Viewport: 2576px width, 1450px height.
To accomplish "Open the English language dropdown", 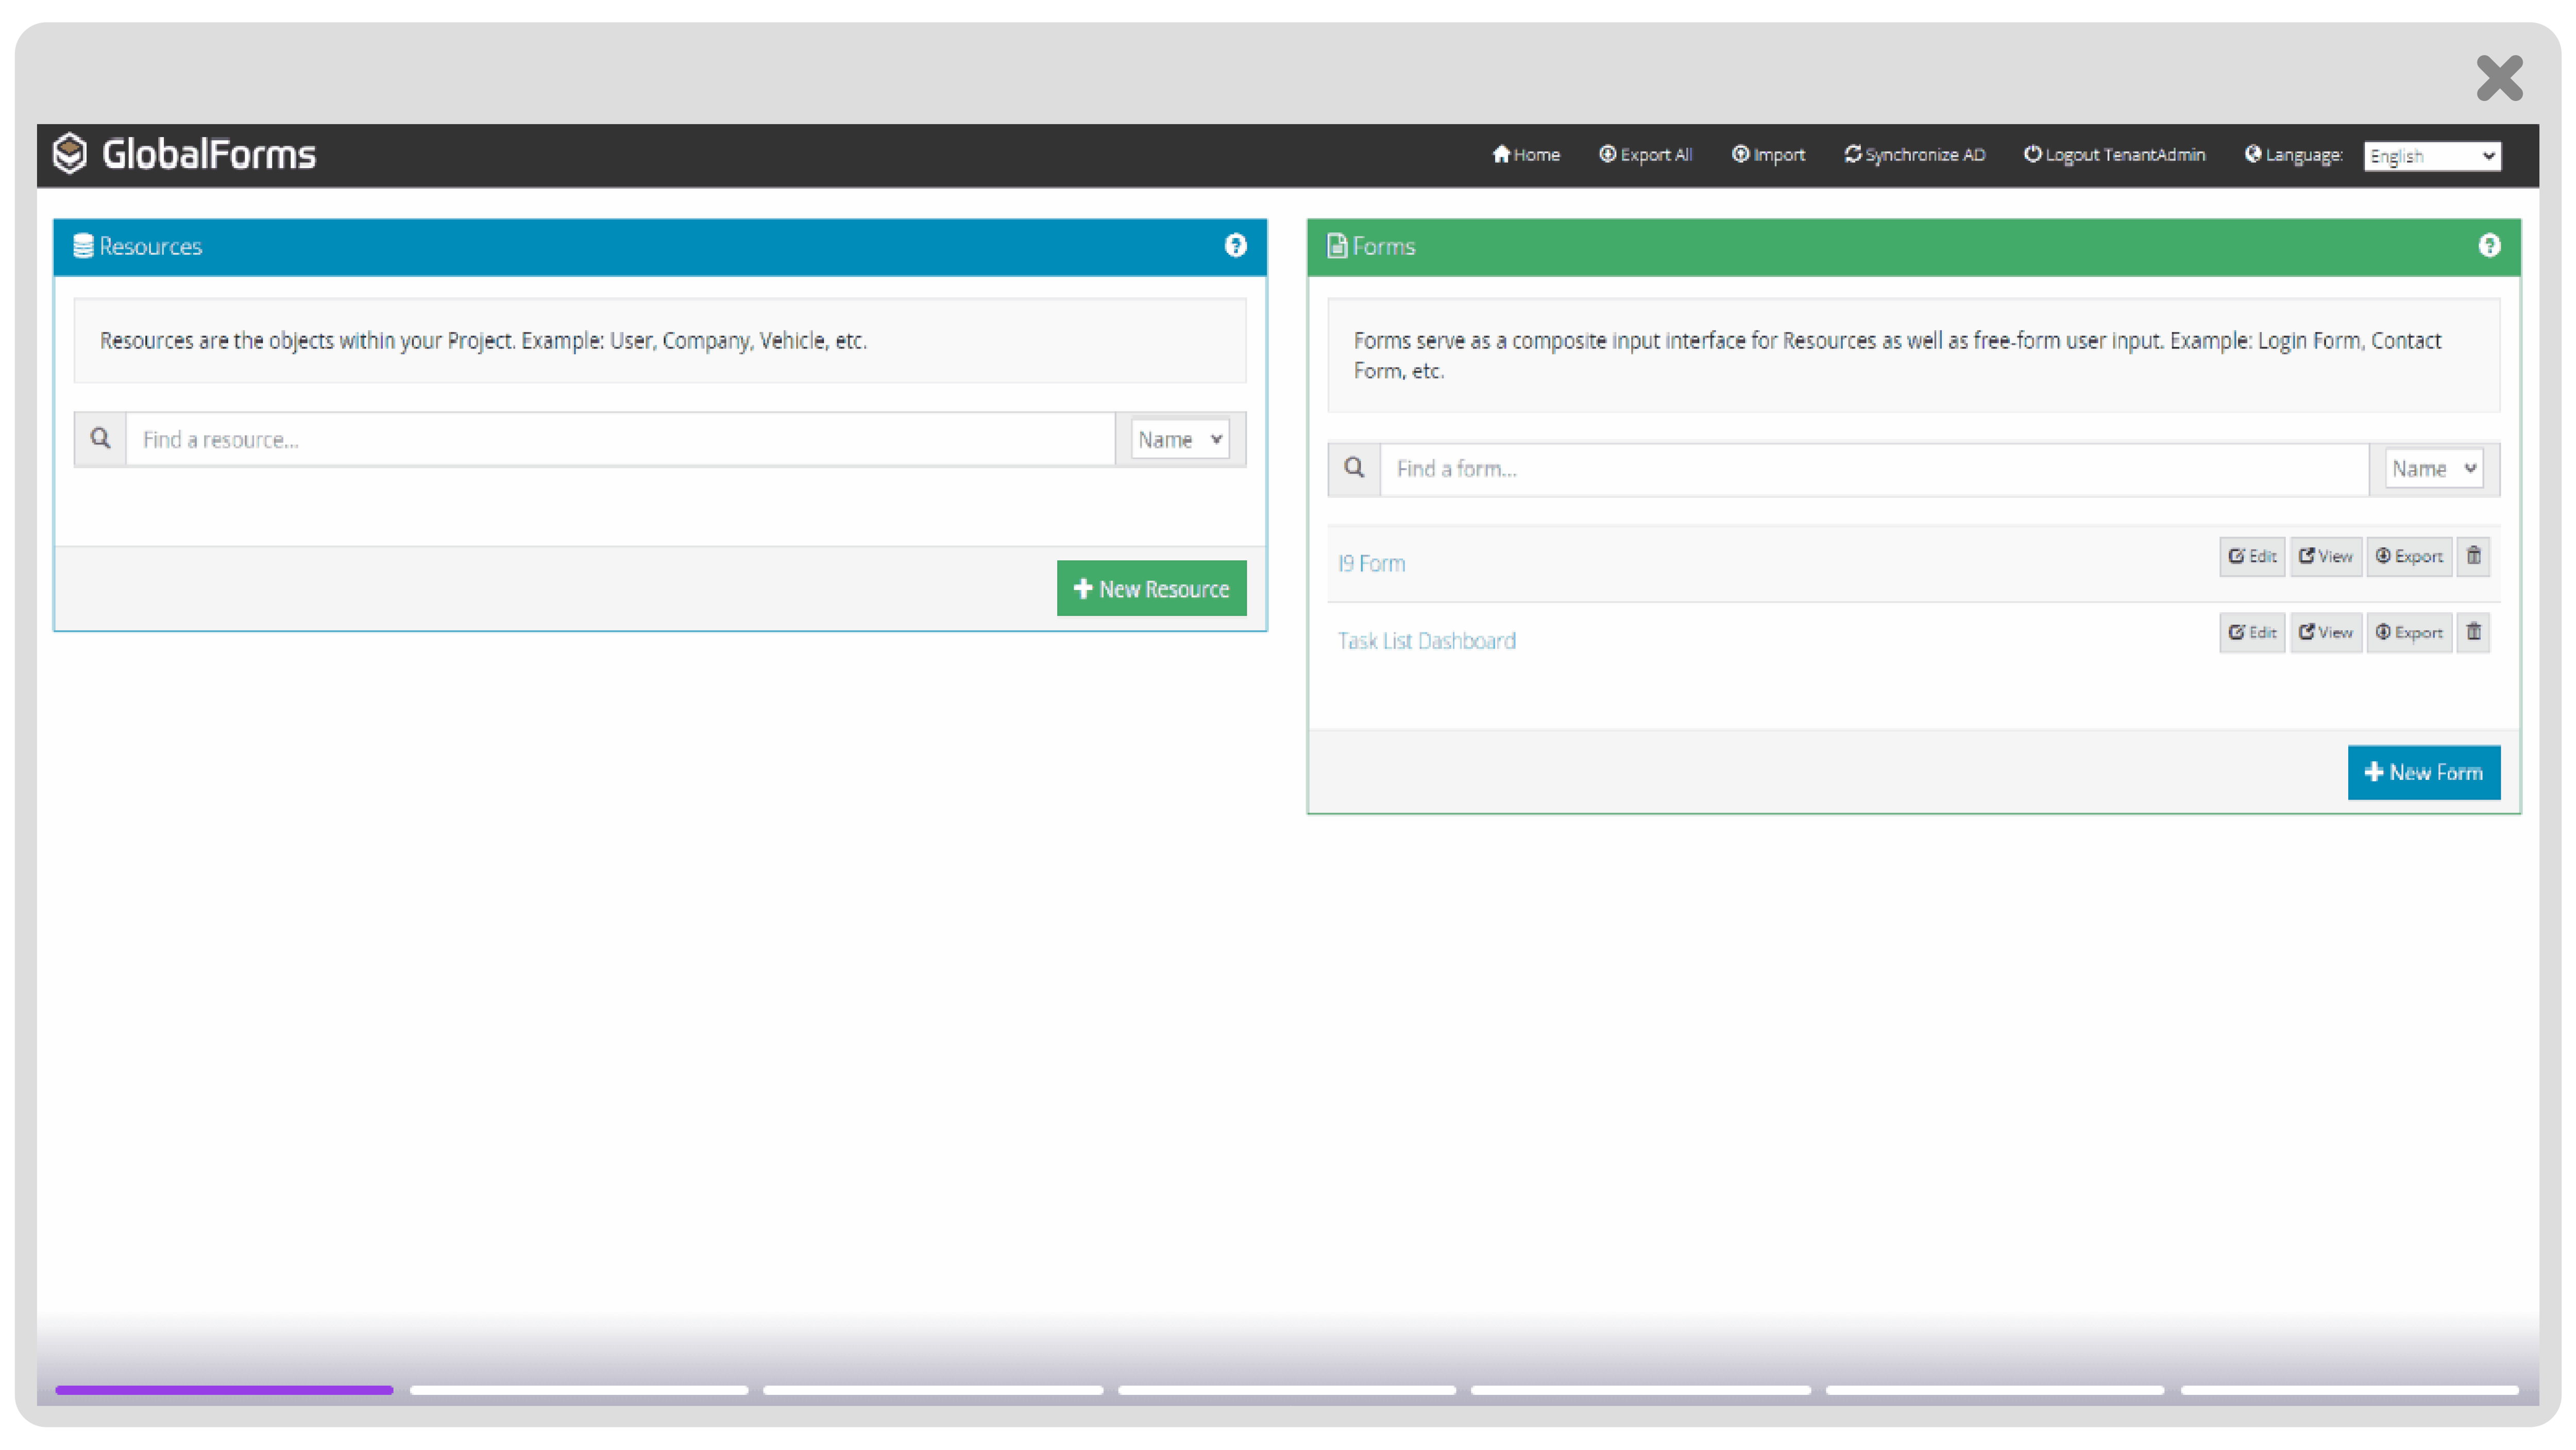I will point(2432,156).
